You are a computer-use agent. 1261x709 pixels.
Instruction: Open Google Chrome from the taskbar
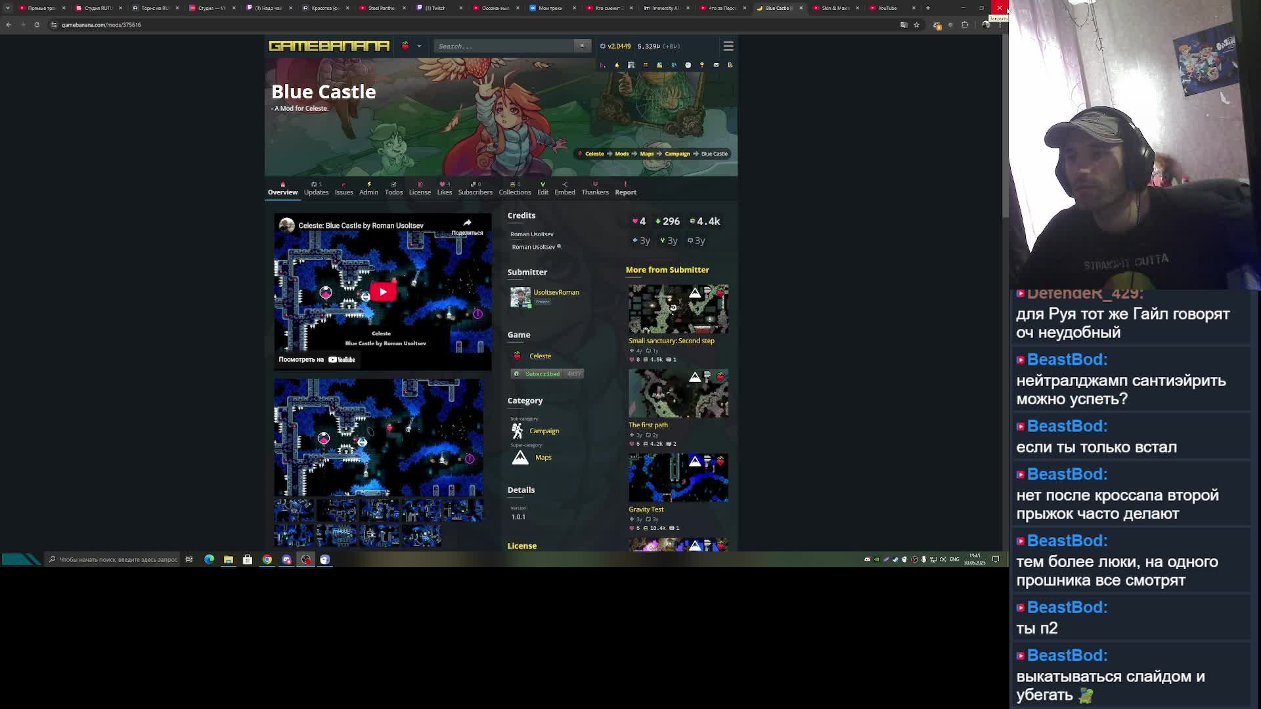coord(267,559)
